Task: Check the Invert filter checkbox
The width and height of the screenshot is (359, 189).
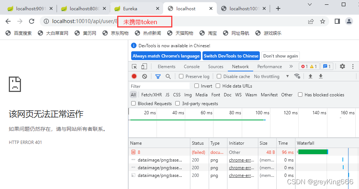Action: pyautogui.click(x=197, y=86)
